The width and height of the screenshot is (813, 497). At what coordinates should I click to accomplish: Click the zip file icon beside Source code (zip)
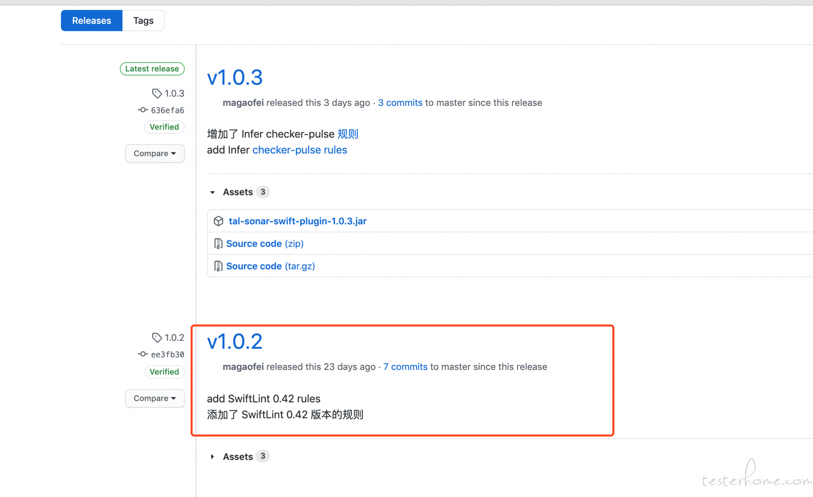pyautogui.click(x=218, y=243)
